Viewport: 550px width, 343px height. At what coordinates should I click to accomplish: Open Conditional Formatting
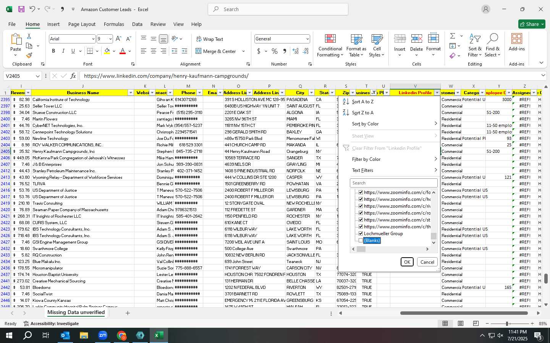point(330,45)
